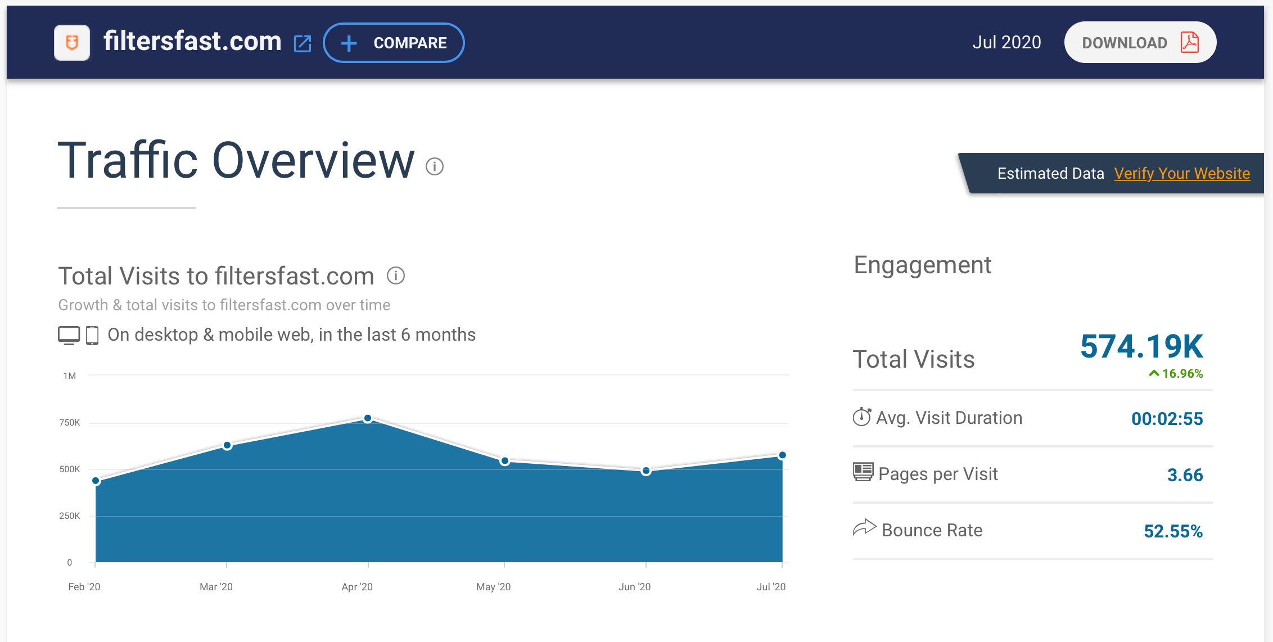Click the 52.55% bounce rate value
Screen dimensions: 1273x642
1173,531
